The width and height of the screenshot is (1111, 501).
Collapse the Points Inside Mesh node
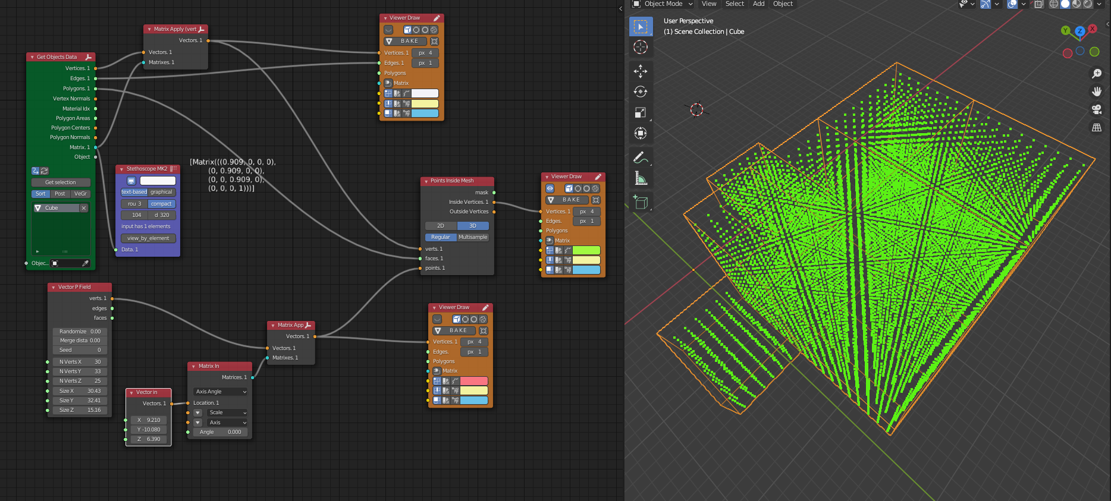(426, 181)
